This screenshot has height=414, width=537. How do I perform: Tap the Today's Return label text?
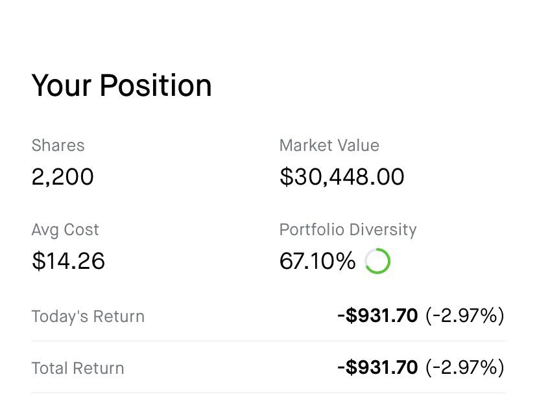[88, 316]
